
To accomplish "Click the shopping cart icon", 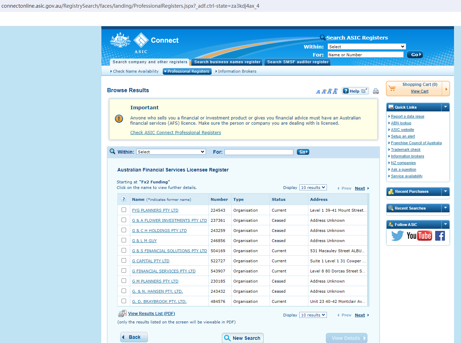I will tap(393, 88).
